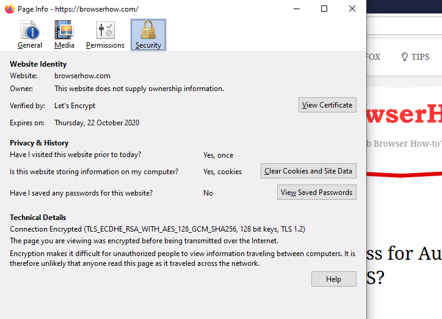This screenshot has width=442, height=319.
Task: Maximize the Page Info window
Action: click(324, 9)
